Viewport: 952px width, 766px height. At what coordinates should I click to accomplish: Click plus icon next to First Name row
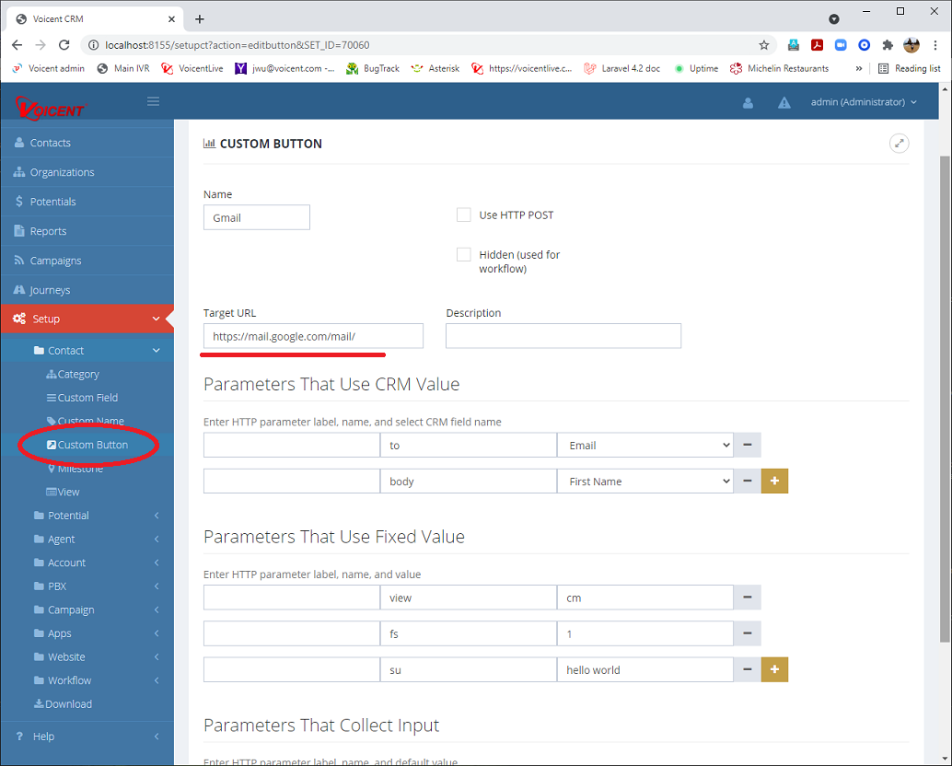point(774,482)
